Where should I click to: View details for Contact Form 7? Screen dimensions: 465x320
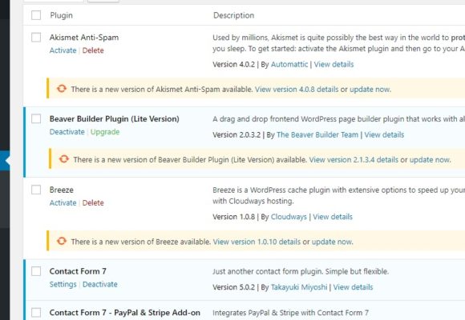[x=354, y=287]
